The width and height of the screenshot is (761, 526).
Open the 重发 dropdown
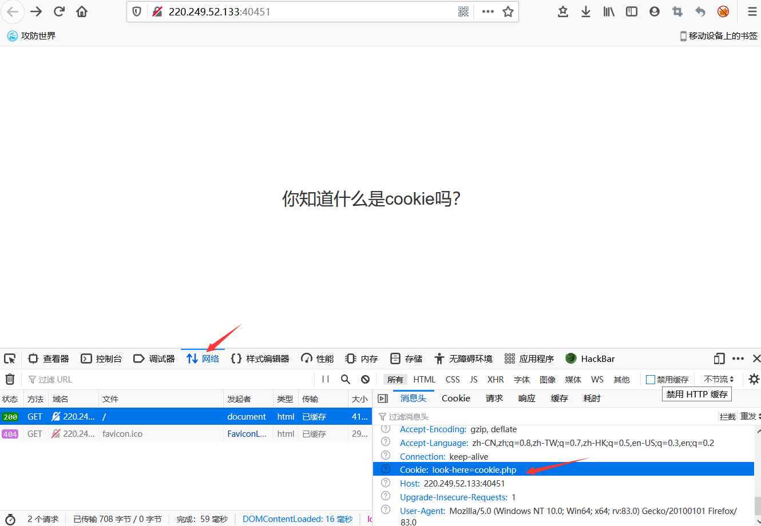click(x=750, y=416)
